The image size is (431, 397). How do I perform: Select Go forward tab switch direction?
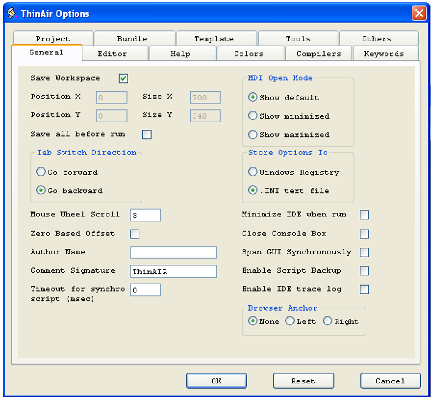coord(41,172)
